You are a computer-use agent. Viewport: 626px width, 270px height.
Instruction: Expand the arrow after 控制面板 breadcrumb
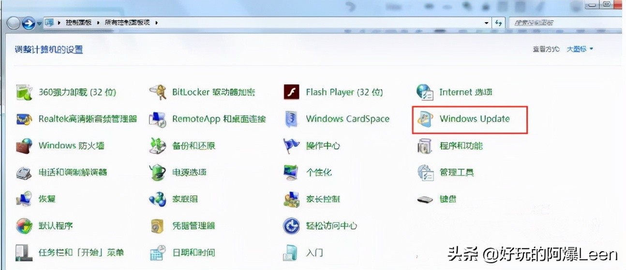tap(97, 23)
